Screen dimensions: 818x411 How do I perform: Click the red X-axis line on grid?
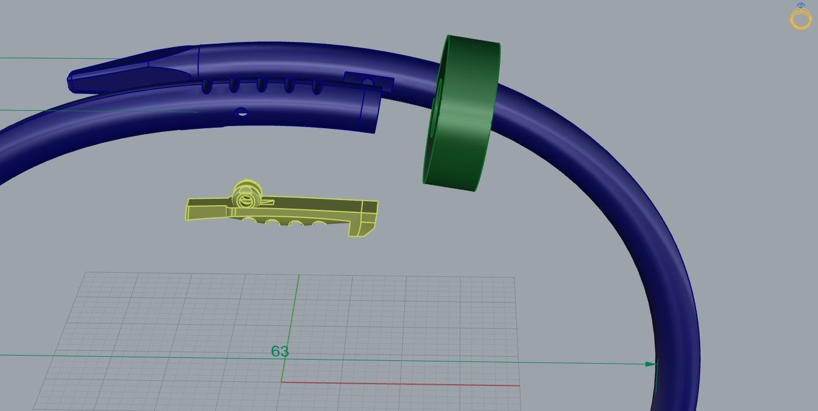400,384
